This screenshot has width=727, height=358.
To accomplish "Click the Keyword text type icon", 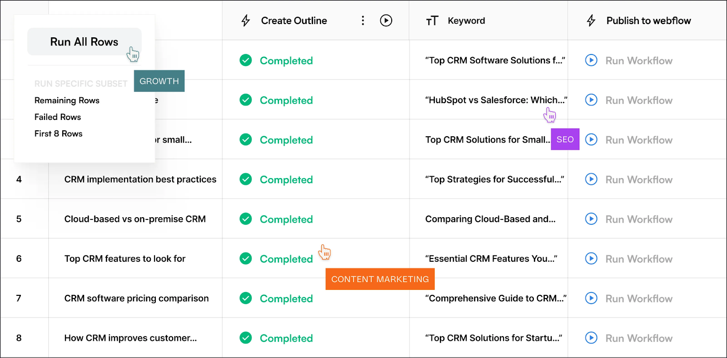I will (432, 20).
